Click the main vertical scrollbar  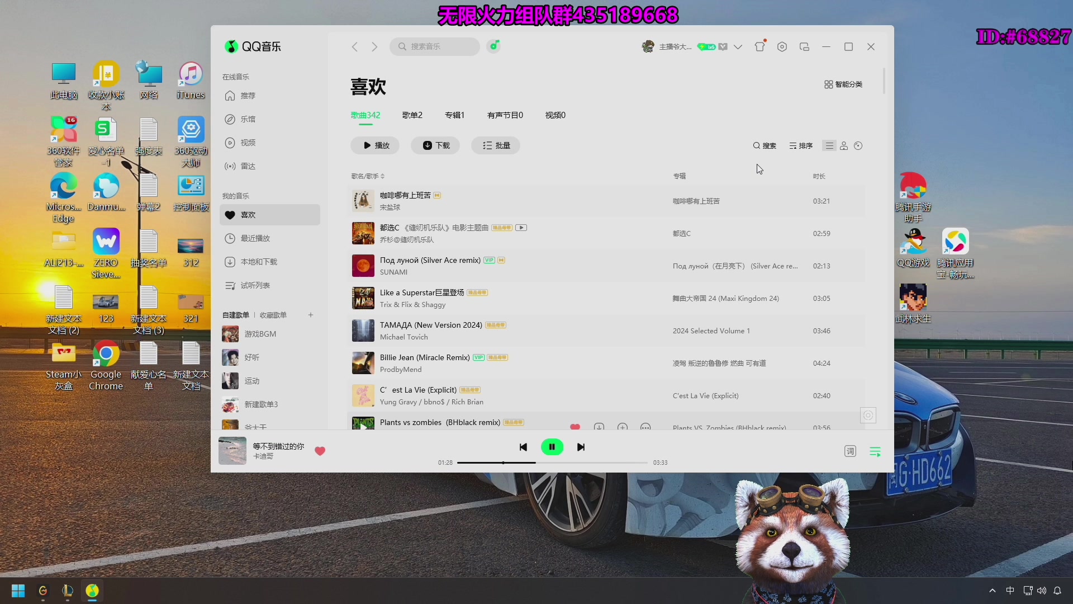[x=884, y=81]
